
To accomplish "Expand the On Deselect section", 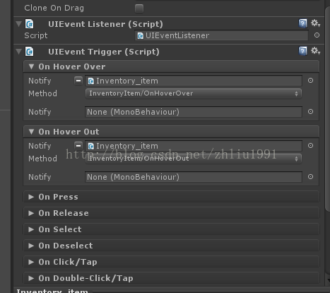I will point(171,246).
